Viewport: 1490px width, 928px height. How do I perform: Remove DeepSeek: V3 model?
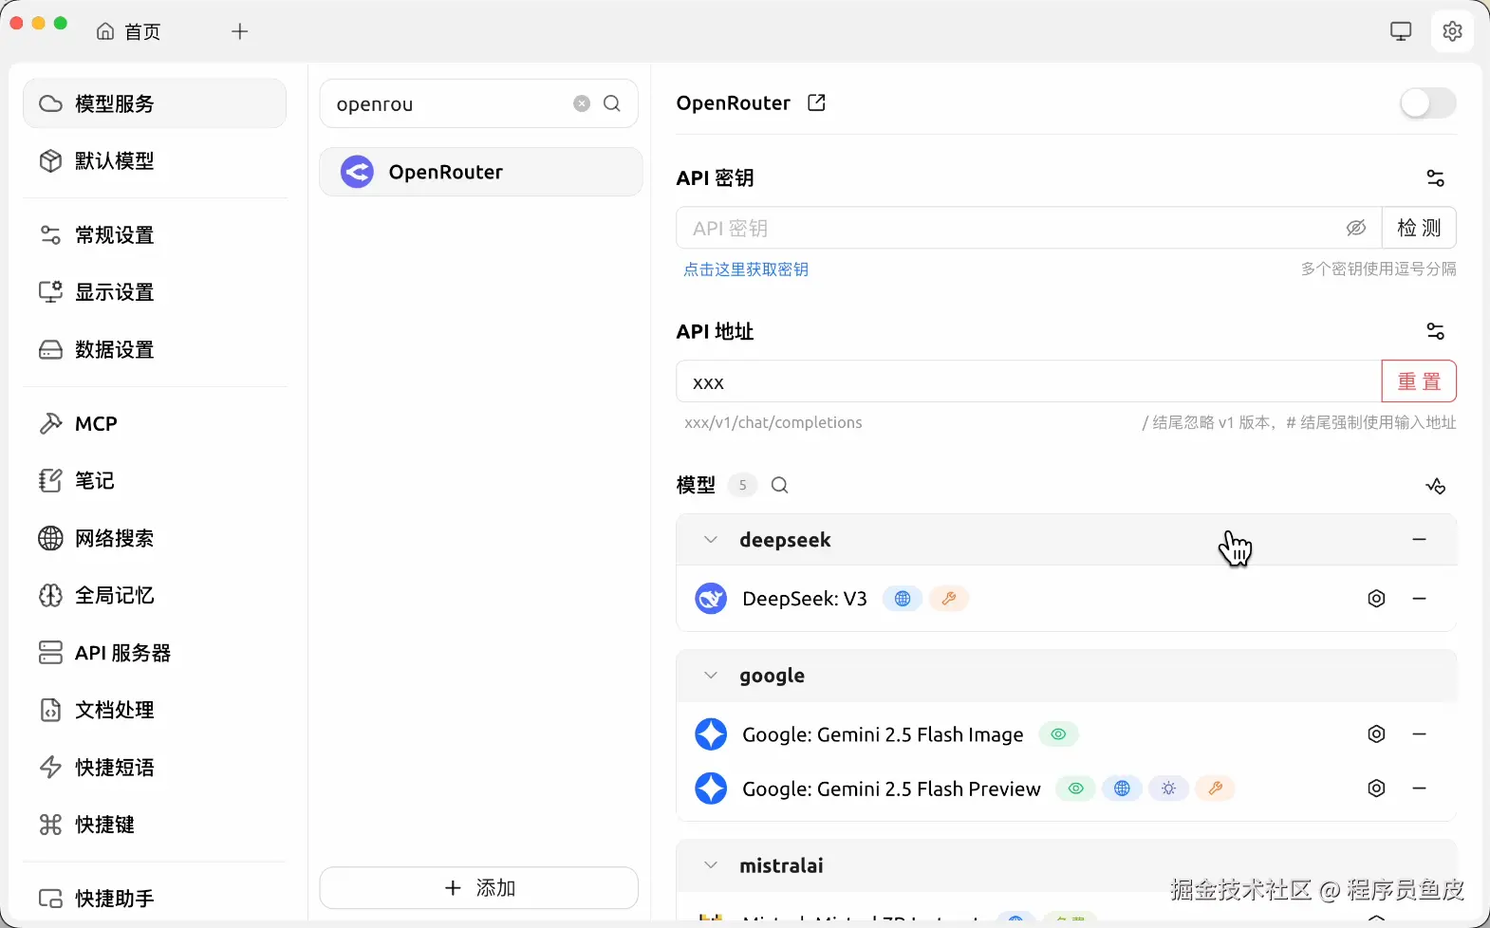[x=1419, y=599]
